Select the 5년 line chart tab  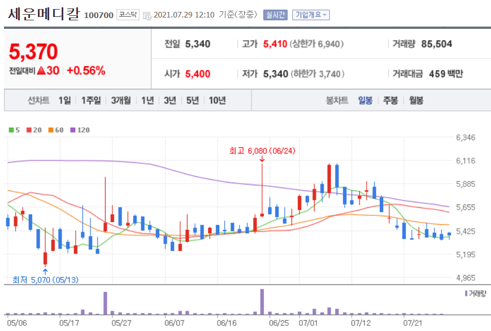193,101
